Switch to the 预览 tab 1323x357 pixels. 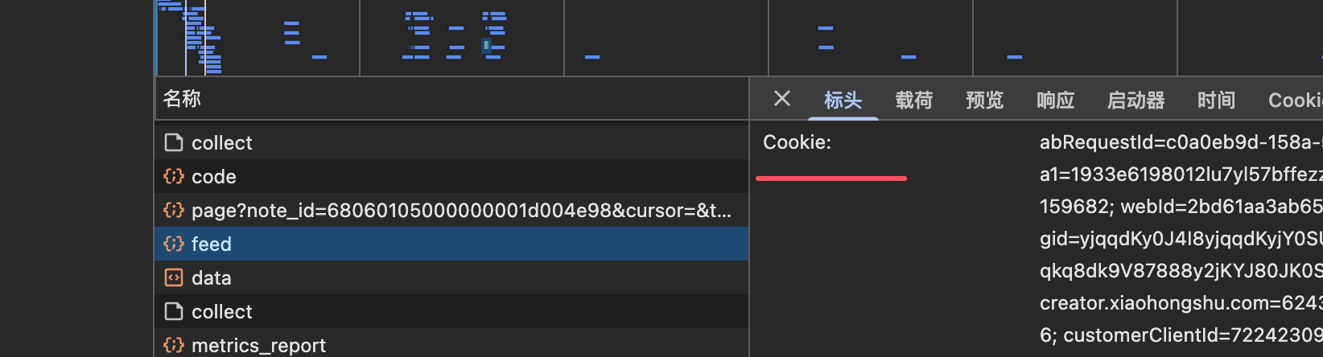984,101
